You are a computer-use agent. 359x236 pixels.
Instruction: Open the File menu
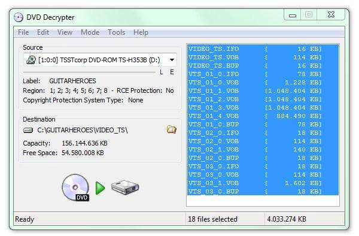pyautogui.click(x=23, y=32)
